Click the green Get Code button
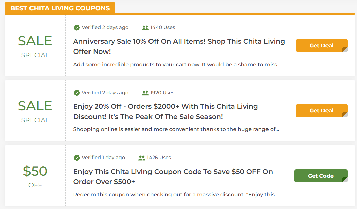 tap(321, 176)
